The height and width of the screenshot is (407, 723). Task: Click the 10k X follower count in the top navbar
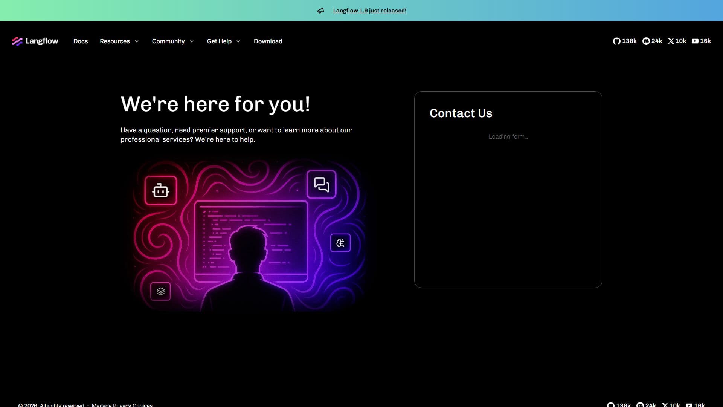681,41
